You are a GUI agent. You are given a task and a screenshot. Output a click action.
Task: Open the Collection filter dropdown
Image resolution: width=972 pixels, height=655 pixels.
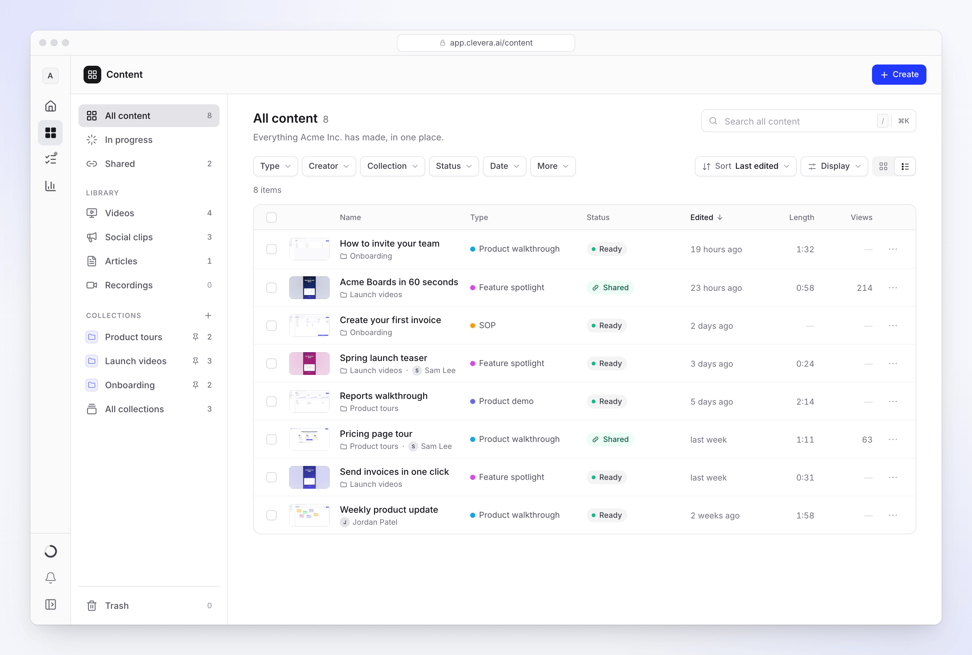click(x=392, y=166)
